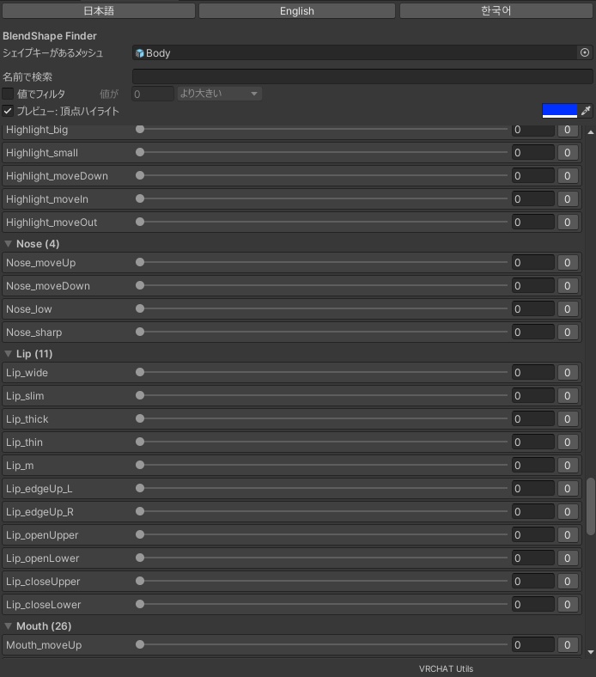Reset Nose_moveUp with its 0 button
This screenshot has height=677, width=596.
pyautogui.click(x=568, y=263)
